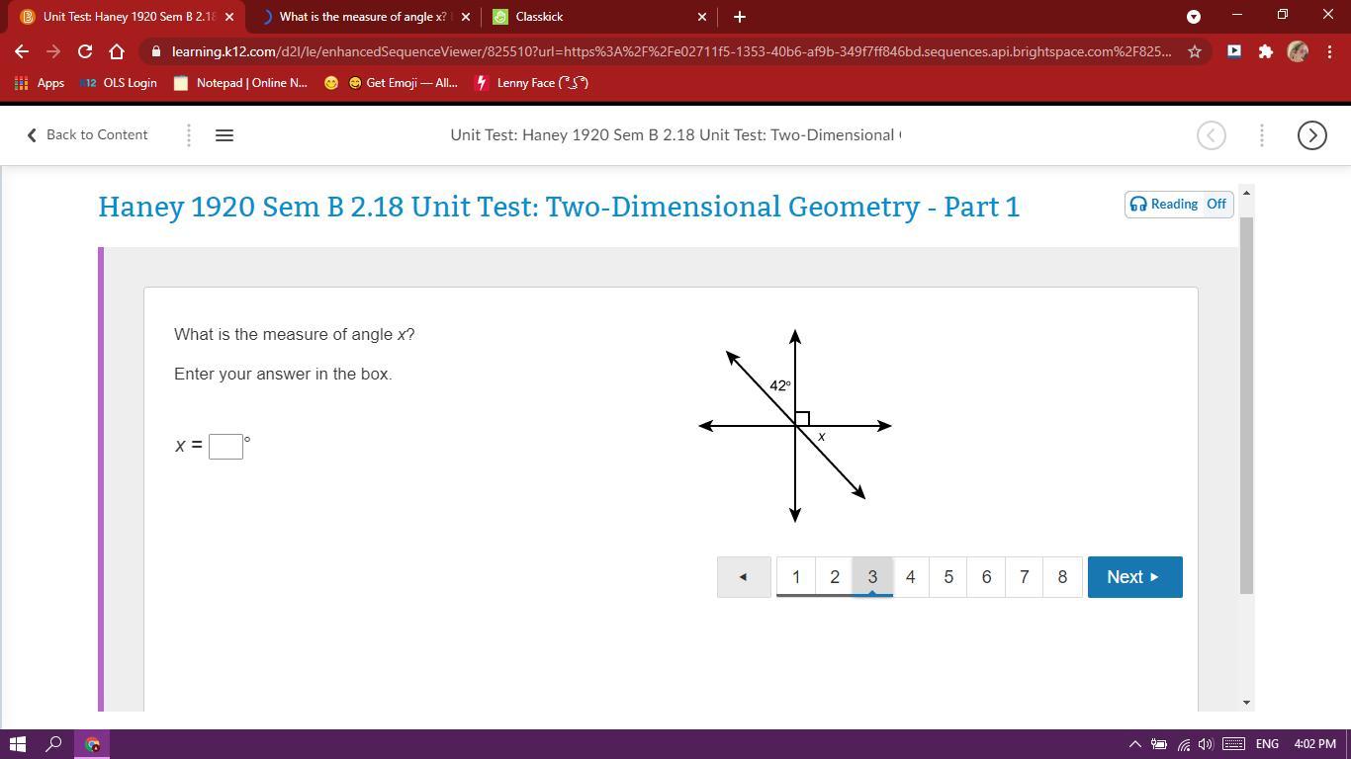Click the Next button
This screenshot has height=759, width=1351.
(1134, 577)
